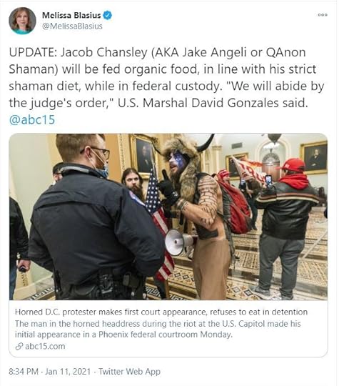Click the tweet text starting with 'UPDATE: Jacob Chansley'

tap(166, 77)
